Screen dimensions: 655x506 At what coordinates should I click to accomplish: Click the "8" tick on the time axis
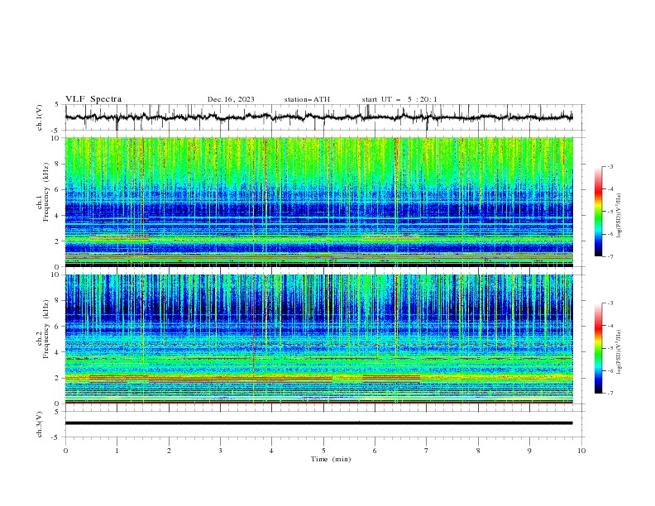click(478, 451)
